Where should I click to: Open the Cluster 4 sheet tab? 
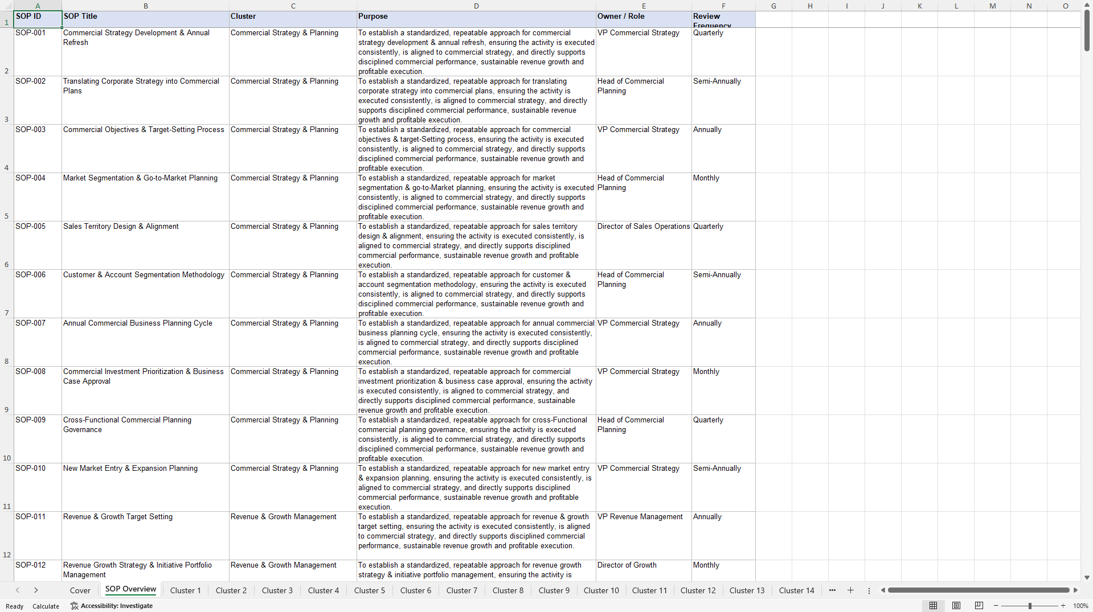[x=324, y=590]
